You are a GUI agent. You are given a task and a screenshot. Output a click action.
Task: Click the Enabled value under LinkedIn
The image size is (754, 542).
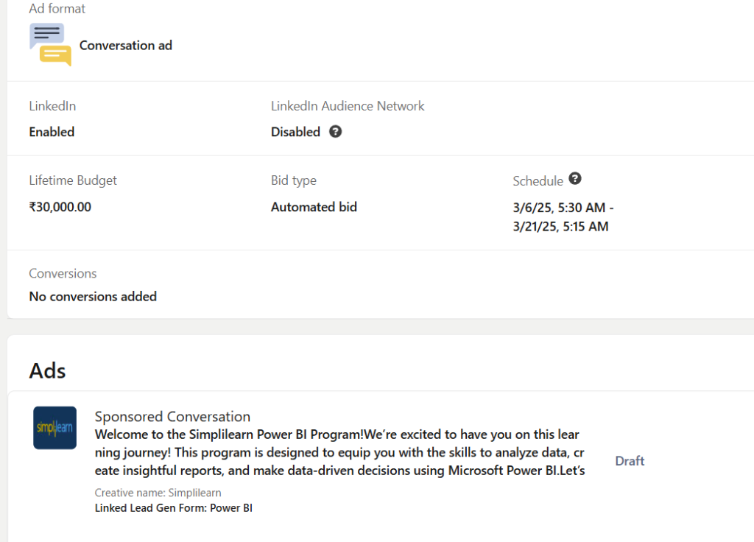click(x=52, y=132)
